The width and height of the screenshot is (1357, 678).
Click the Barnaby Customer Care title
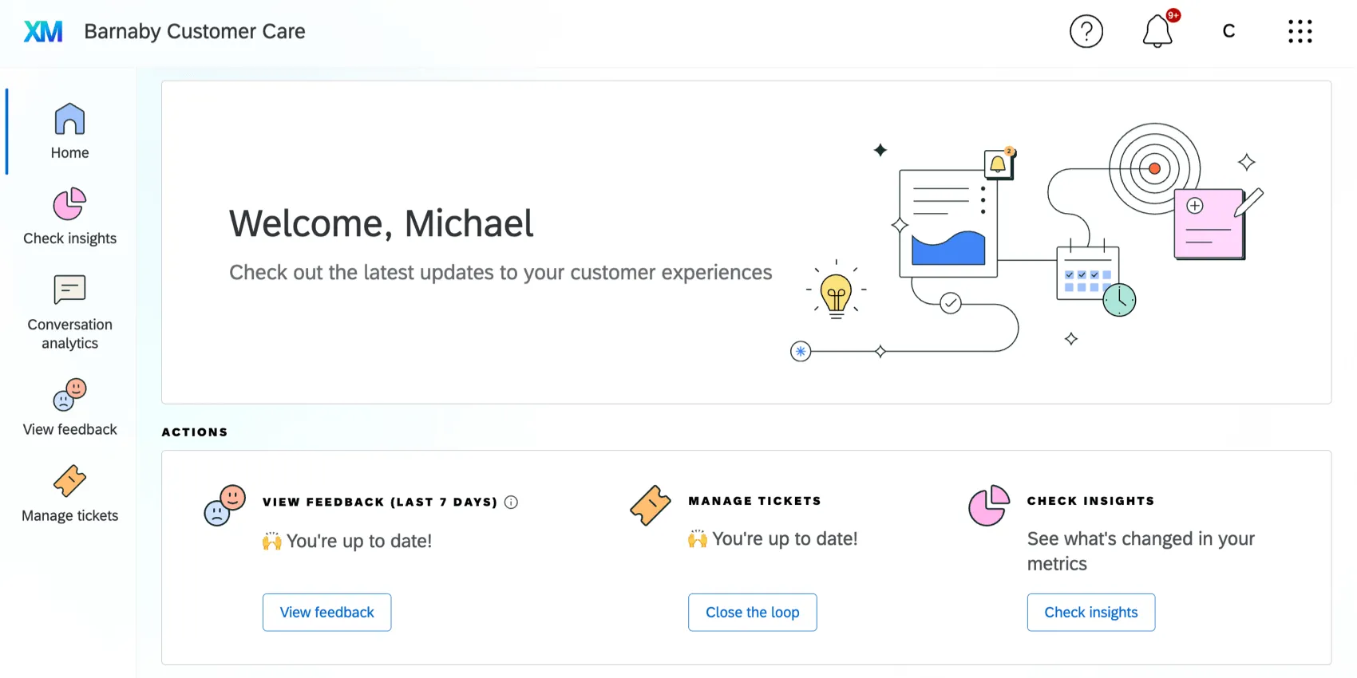click(x=194, y=31)
